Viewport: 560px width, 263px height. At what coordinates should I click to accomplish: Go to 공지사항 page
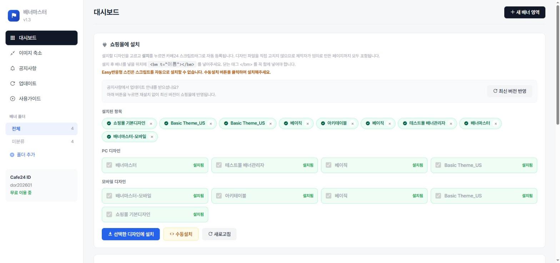point(41,68)
